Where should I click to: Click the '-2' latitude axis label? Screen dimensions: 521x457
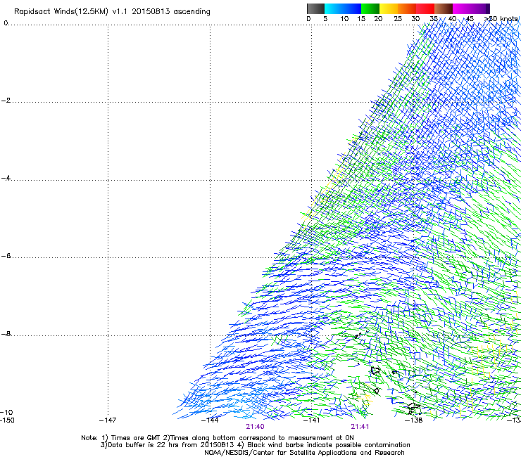click(x=6, y=101)
